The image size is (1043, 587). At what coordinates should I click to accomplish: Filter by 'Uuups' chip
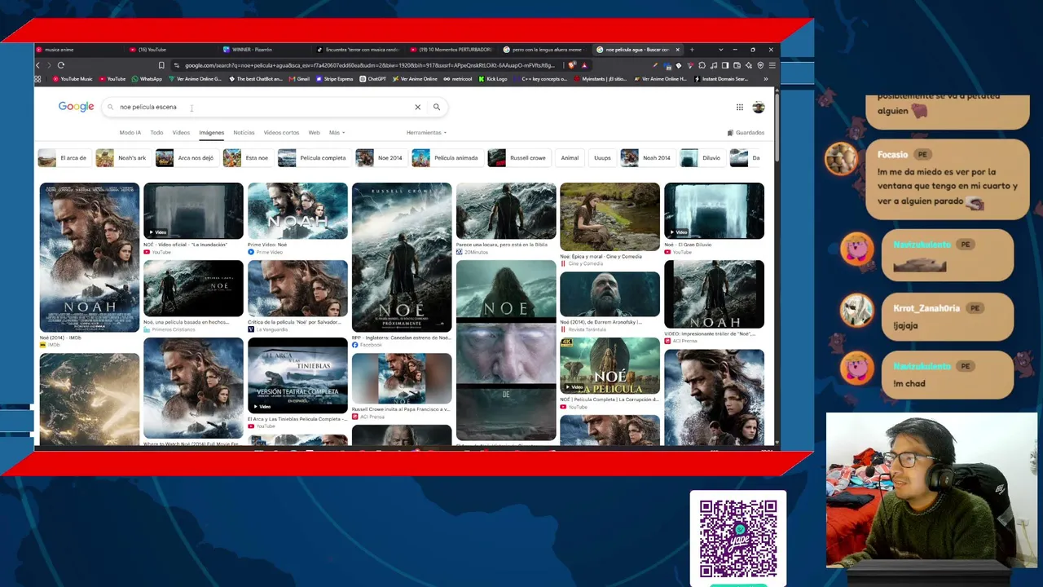click(602, 157)
